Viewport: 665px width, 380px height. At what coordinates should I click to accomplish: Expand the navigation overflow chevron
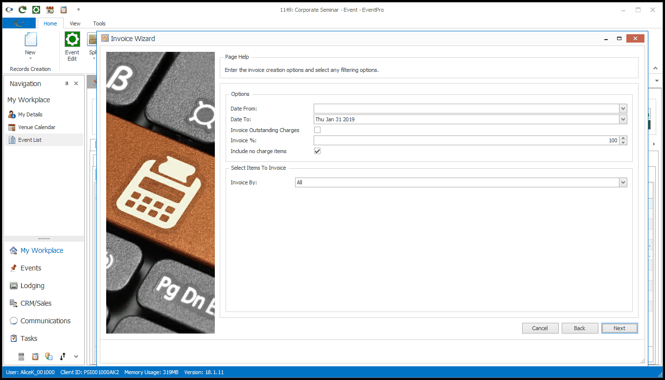(76, 357)
